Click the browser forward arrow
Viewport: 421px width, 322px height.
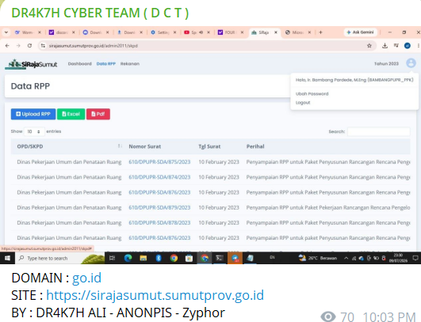pos(18,46)
